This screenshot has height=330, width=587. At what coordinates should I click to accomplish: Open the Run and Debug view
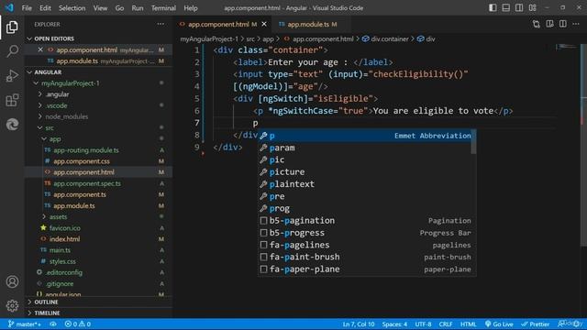pos(12,75)
